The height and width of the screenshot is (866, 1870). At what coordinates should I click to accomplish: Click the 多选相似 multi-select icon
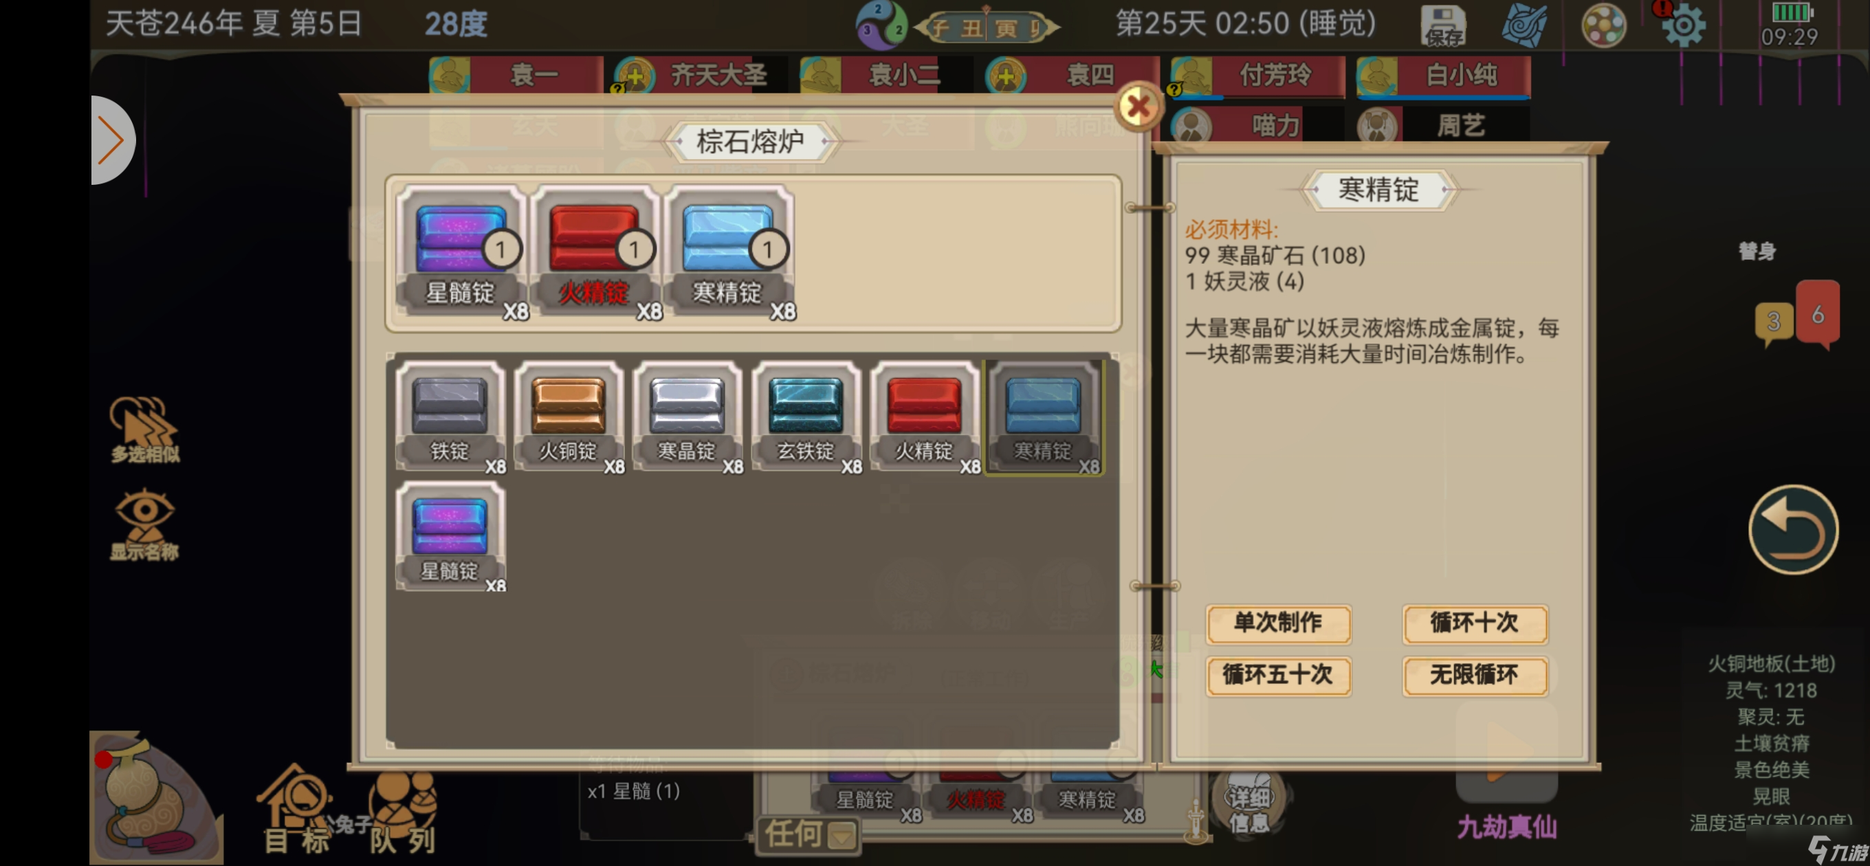[144, 429]
